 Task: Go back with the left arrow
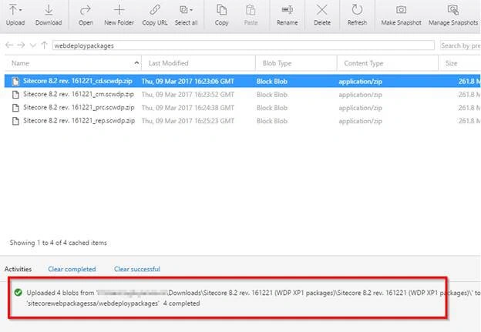pyautogui.click(x=9, y=45)
